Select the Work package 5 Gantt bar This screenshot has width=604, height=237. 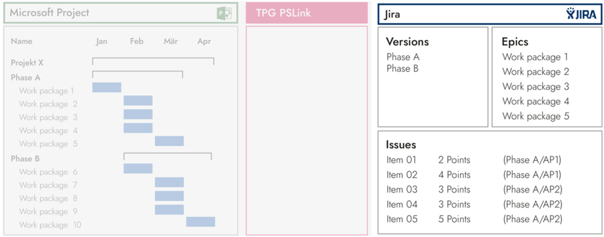click(x=169, y=141)
